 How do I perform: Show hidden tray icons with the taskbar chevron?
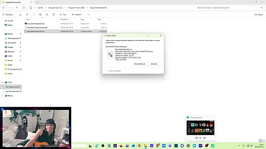[239, 146]
